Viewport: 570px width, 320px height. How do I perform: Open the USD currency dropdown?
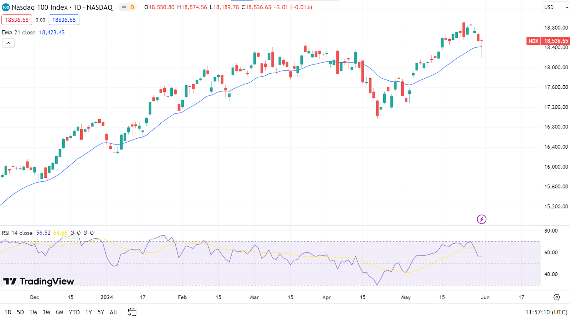pos(556,7)
